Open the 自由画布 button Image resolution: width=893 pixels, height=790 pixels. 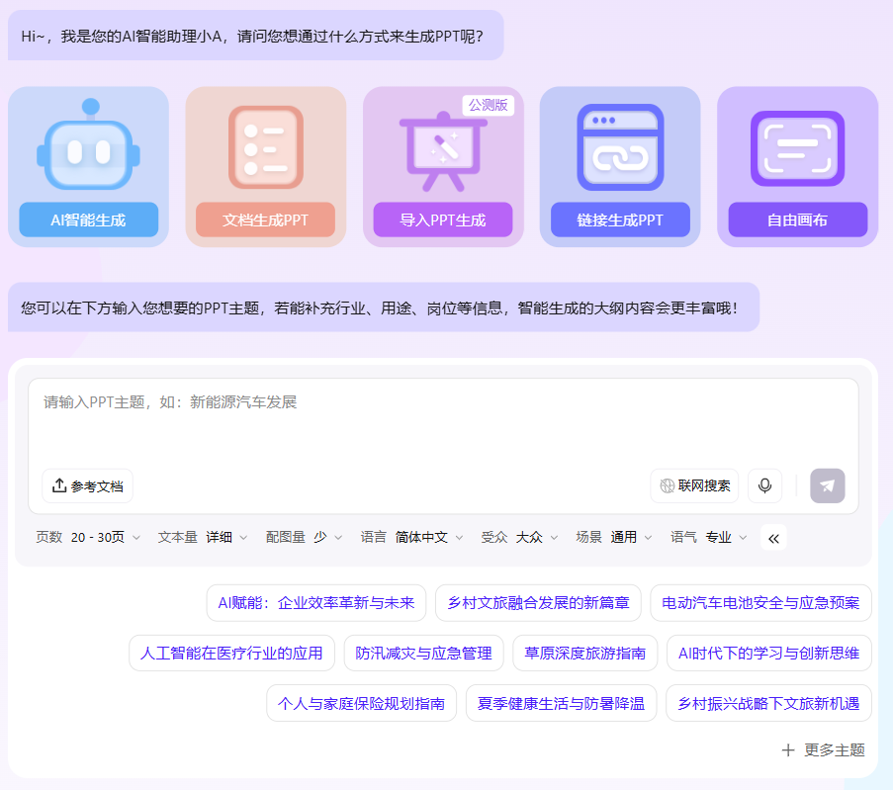click(797, 219)
